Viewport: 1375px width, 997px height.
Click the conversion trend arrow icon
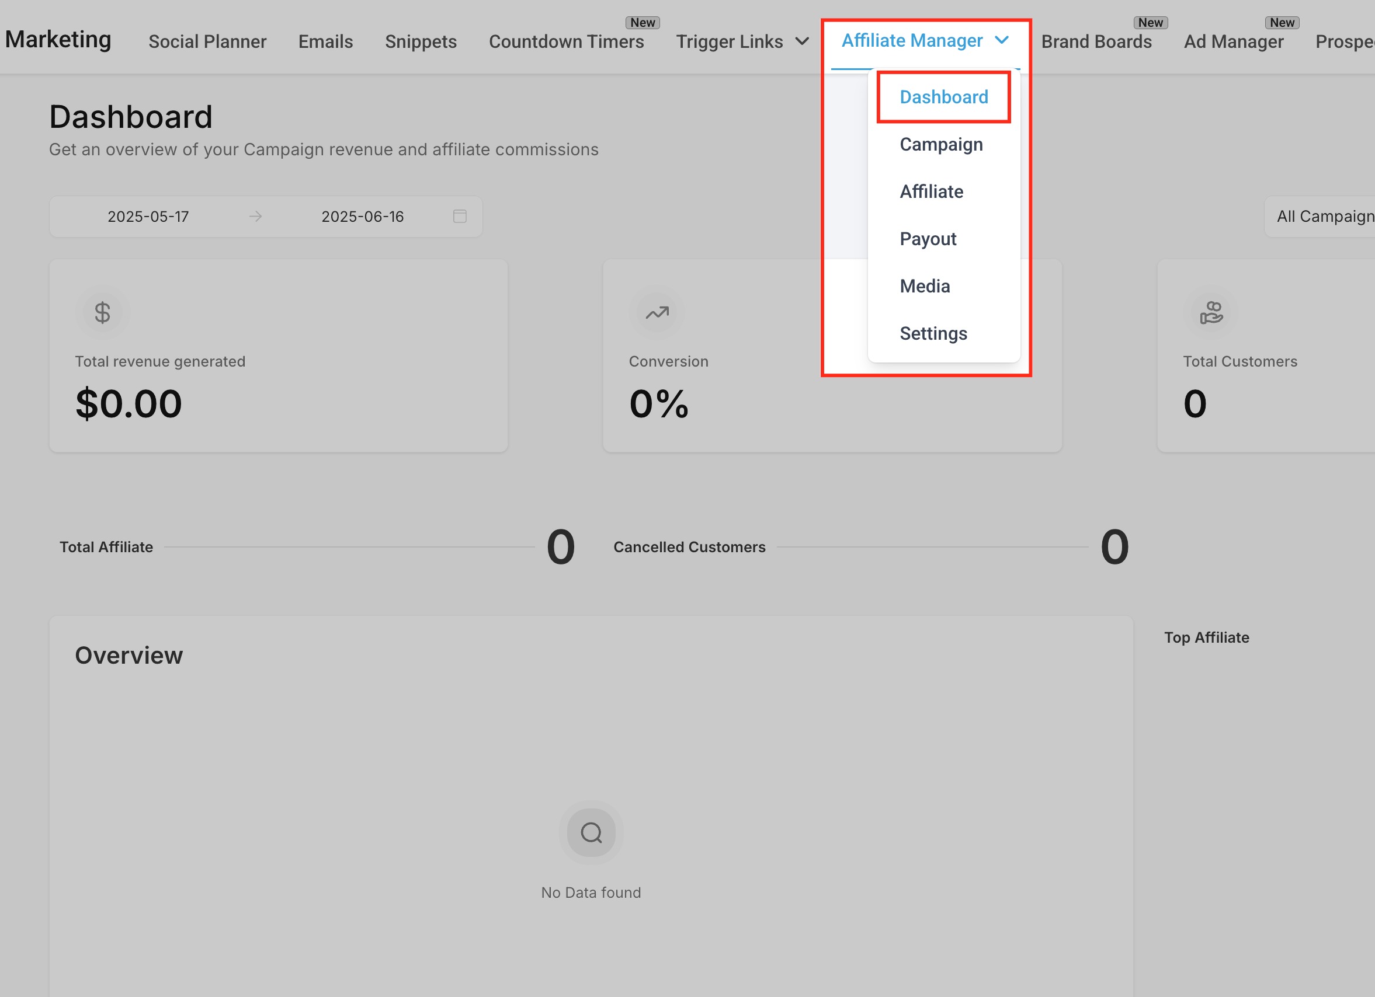[x=657, y=312]
